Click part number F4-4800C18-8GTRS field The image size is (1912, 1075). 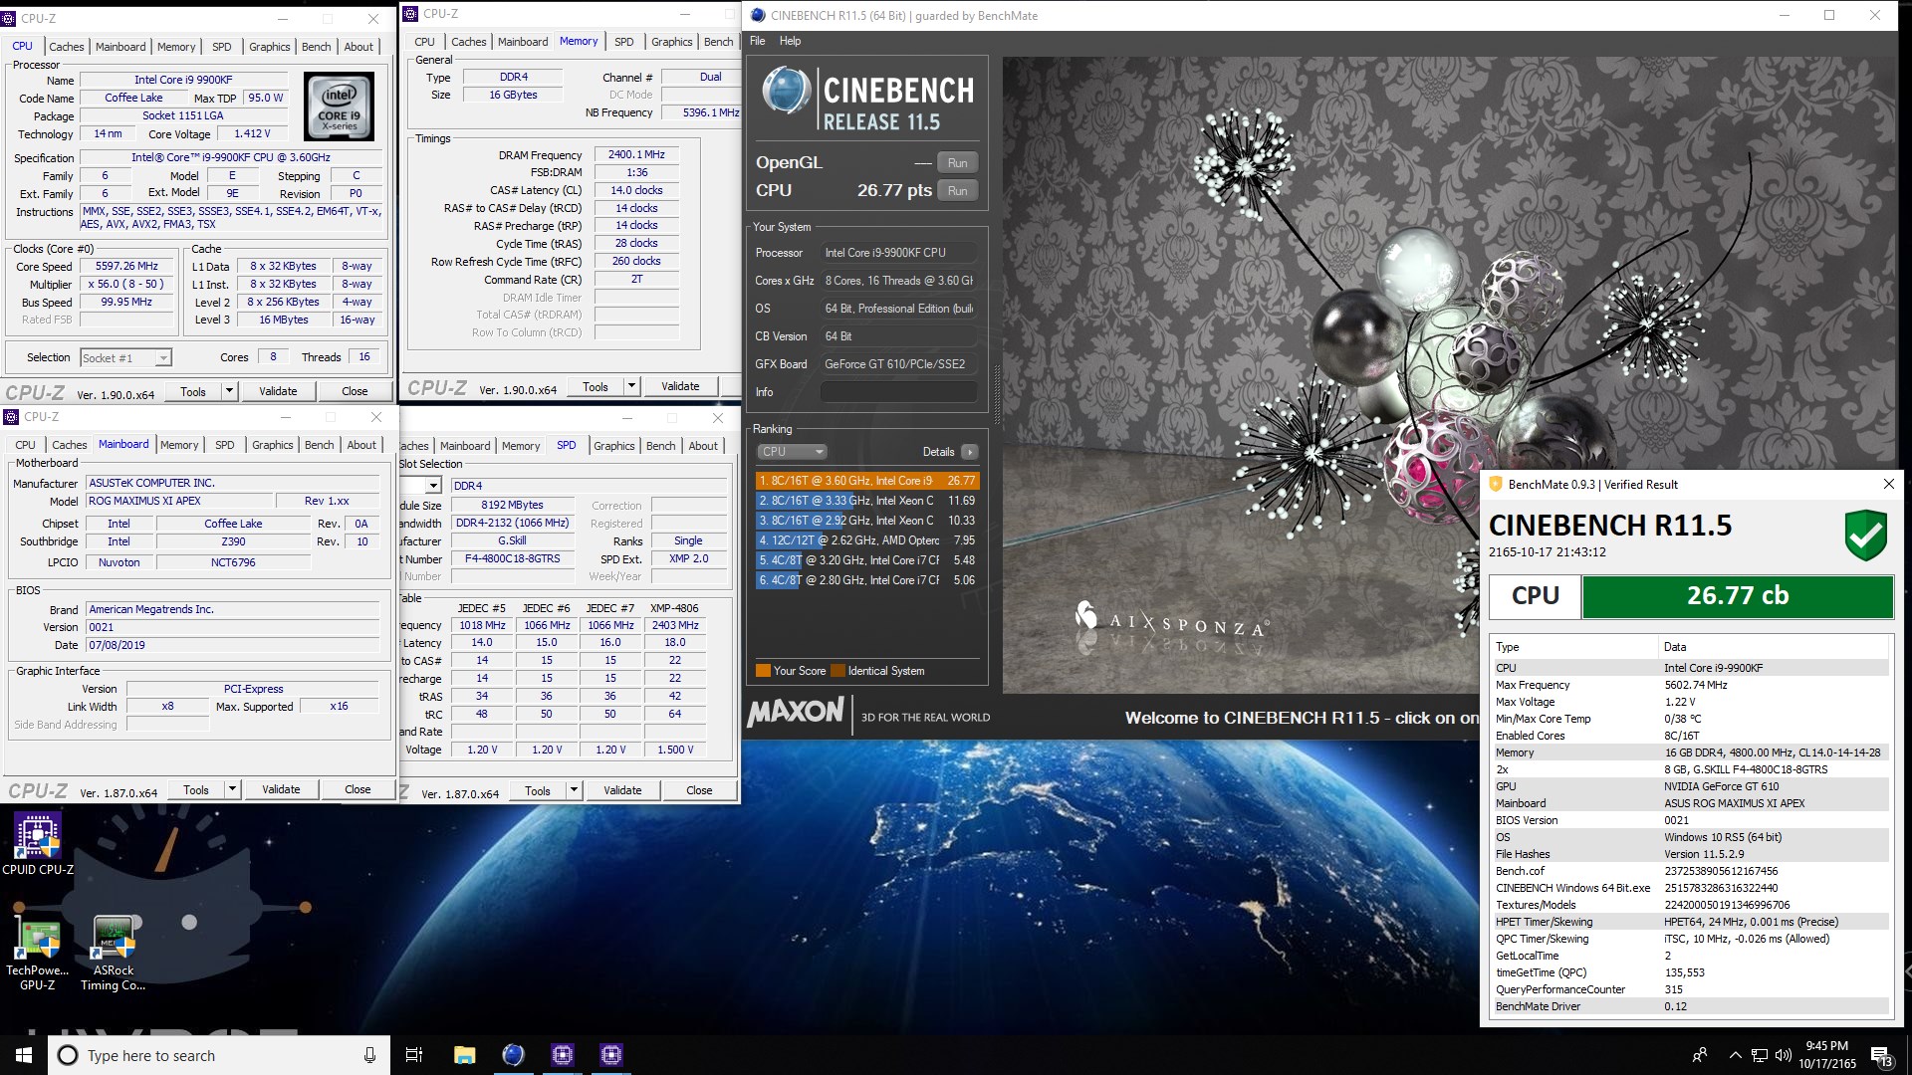[512, 559]
